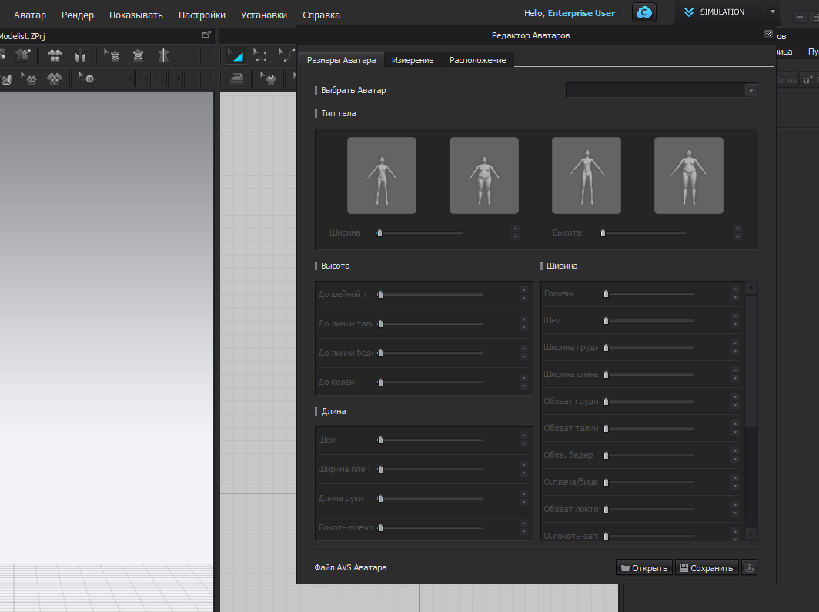Toggle the SIMULATION mode button

pyautogui.click(x=714, y=12)
